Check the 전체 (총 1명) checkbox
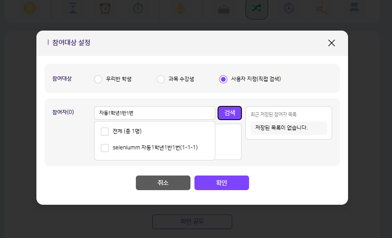392x238 pixels. 105,131
